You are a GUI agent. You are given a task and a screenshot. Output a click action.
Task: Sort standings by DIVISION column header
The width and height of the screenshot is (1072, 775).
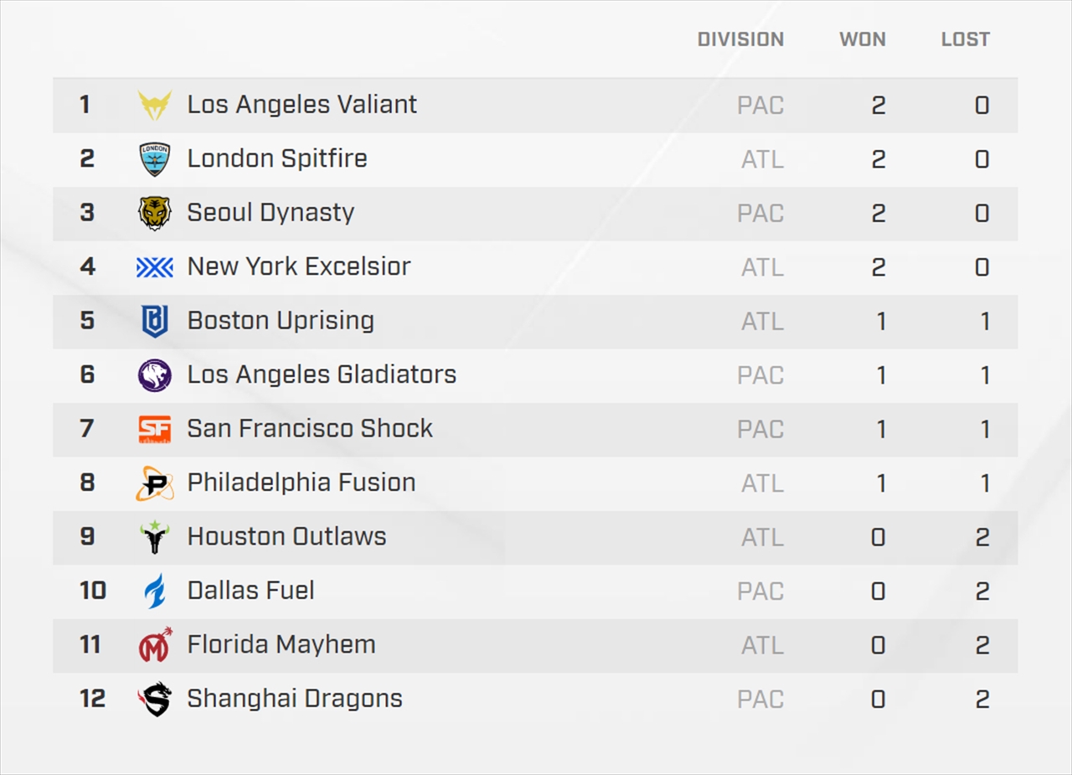coord(740,39)
